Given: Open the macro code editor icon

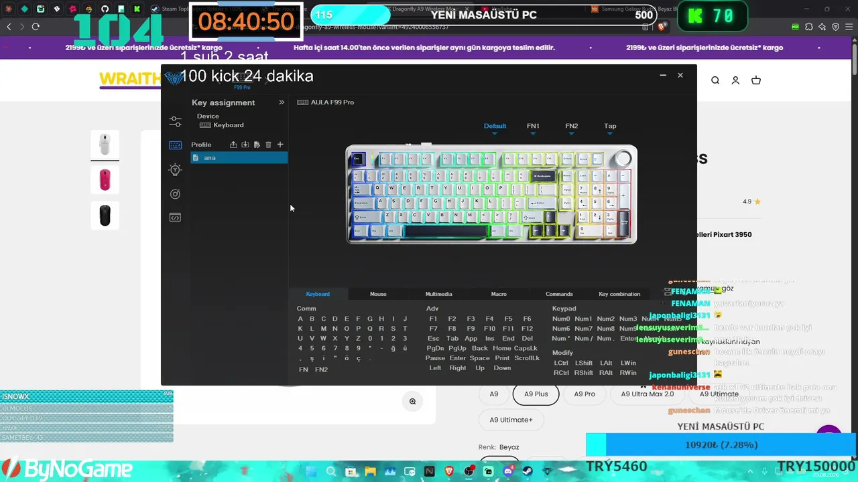Looking at the screenshot, I should (x=175, y=218).
